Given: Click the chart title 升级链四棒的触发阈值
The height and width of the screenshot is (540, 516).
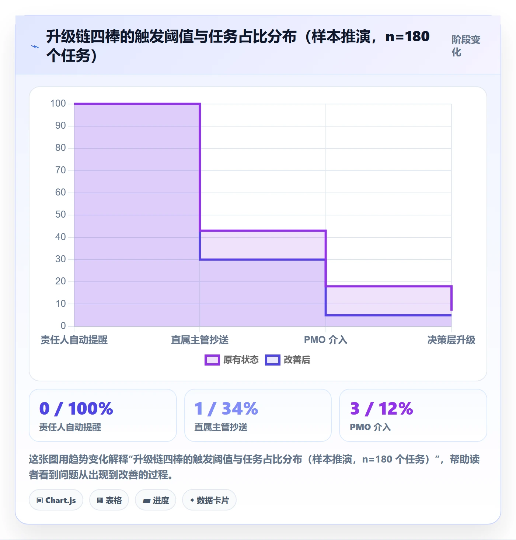Looking at the screenshot, I should point(238,46).
